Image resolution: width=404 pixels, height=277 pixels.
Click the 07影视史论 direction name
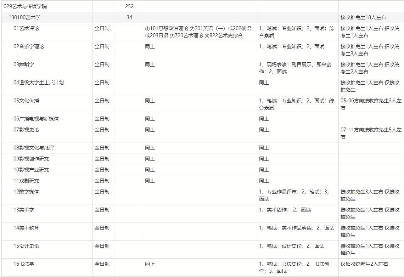pos(26,130)
